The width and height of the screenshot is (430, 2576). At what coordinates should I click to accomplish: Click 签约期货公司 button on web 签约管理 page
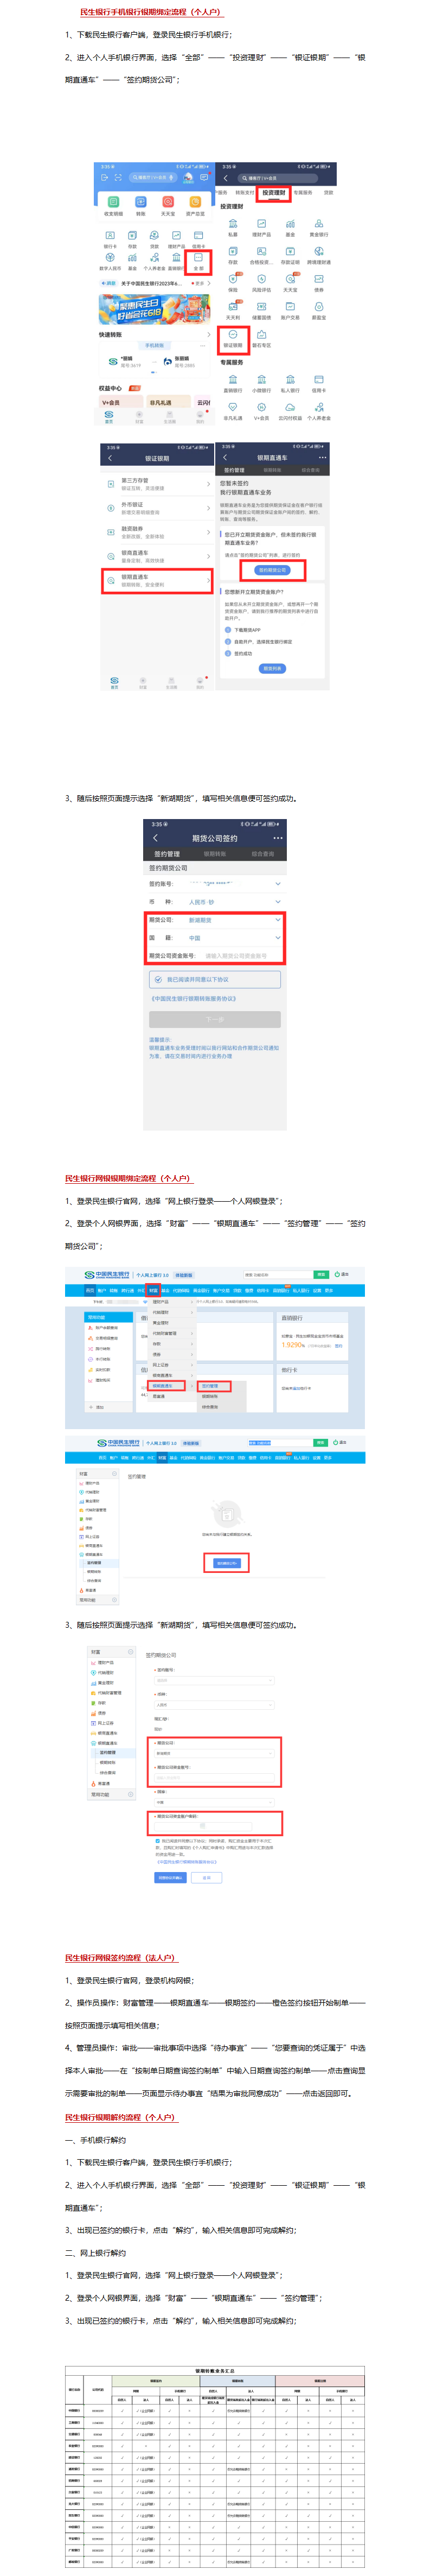pos(227,1563)
